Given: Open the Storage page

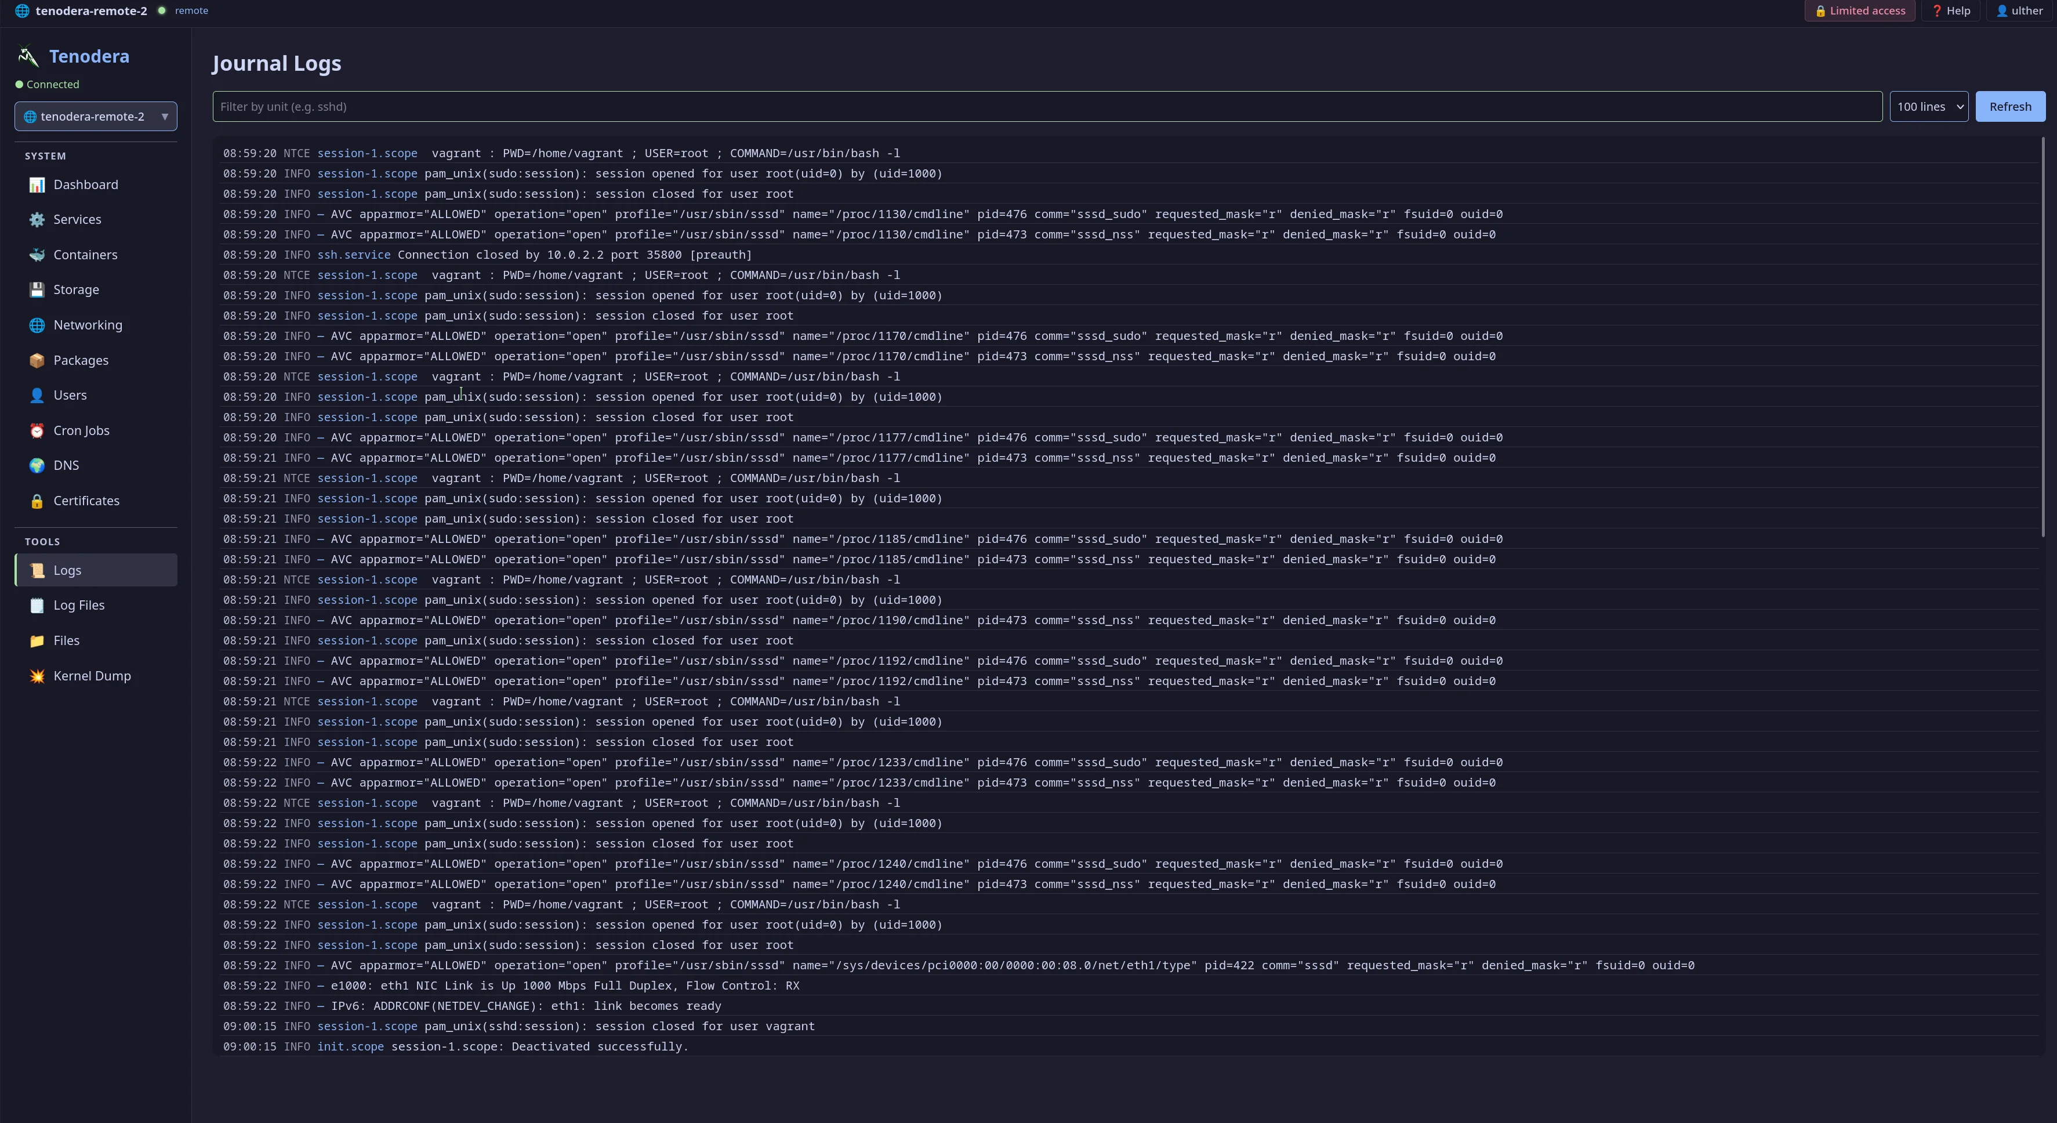Looking at the screenshot, I should point(96,290).
